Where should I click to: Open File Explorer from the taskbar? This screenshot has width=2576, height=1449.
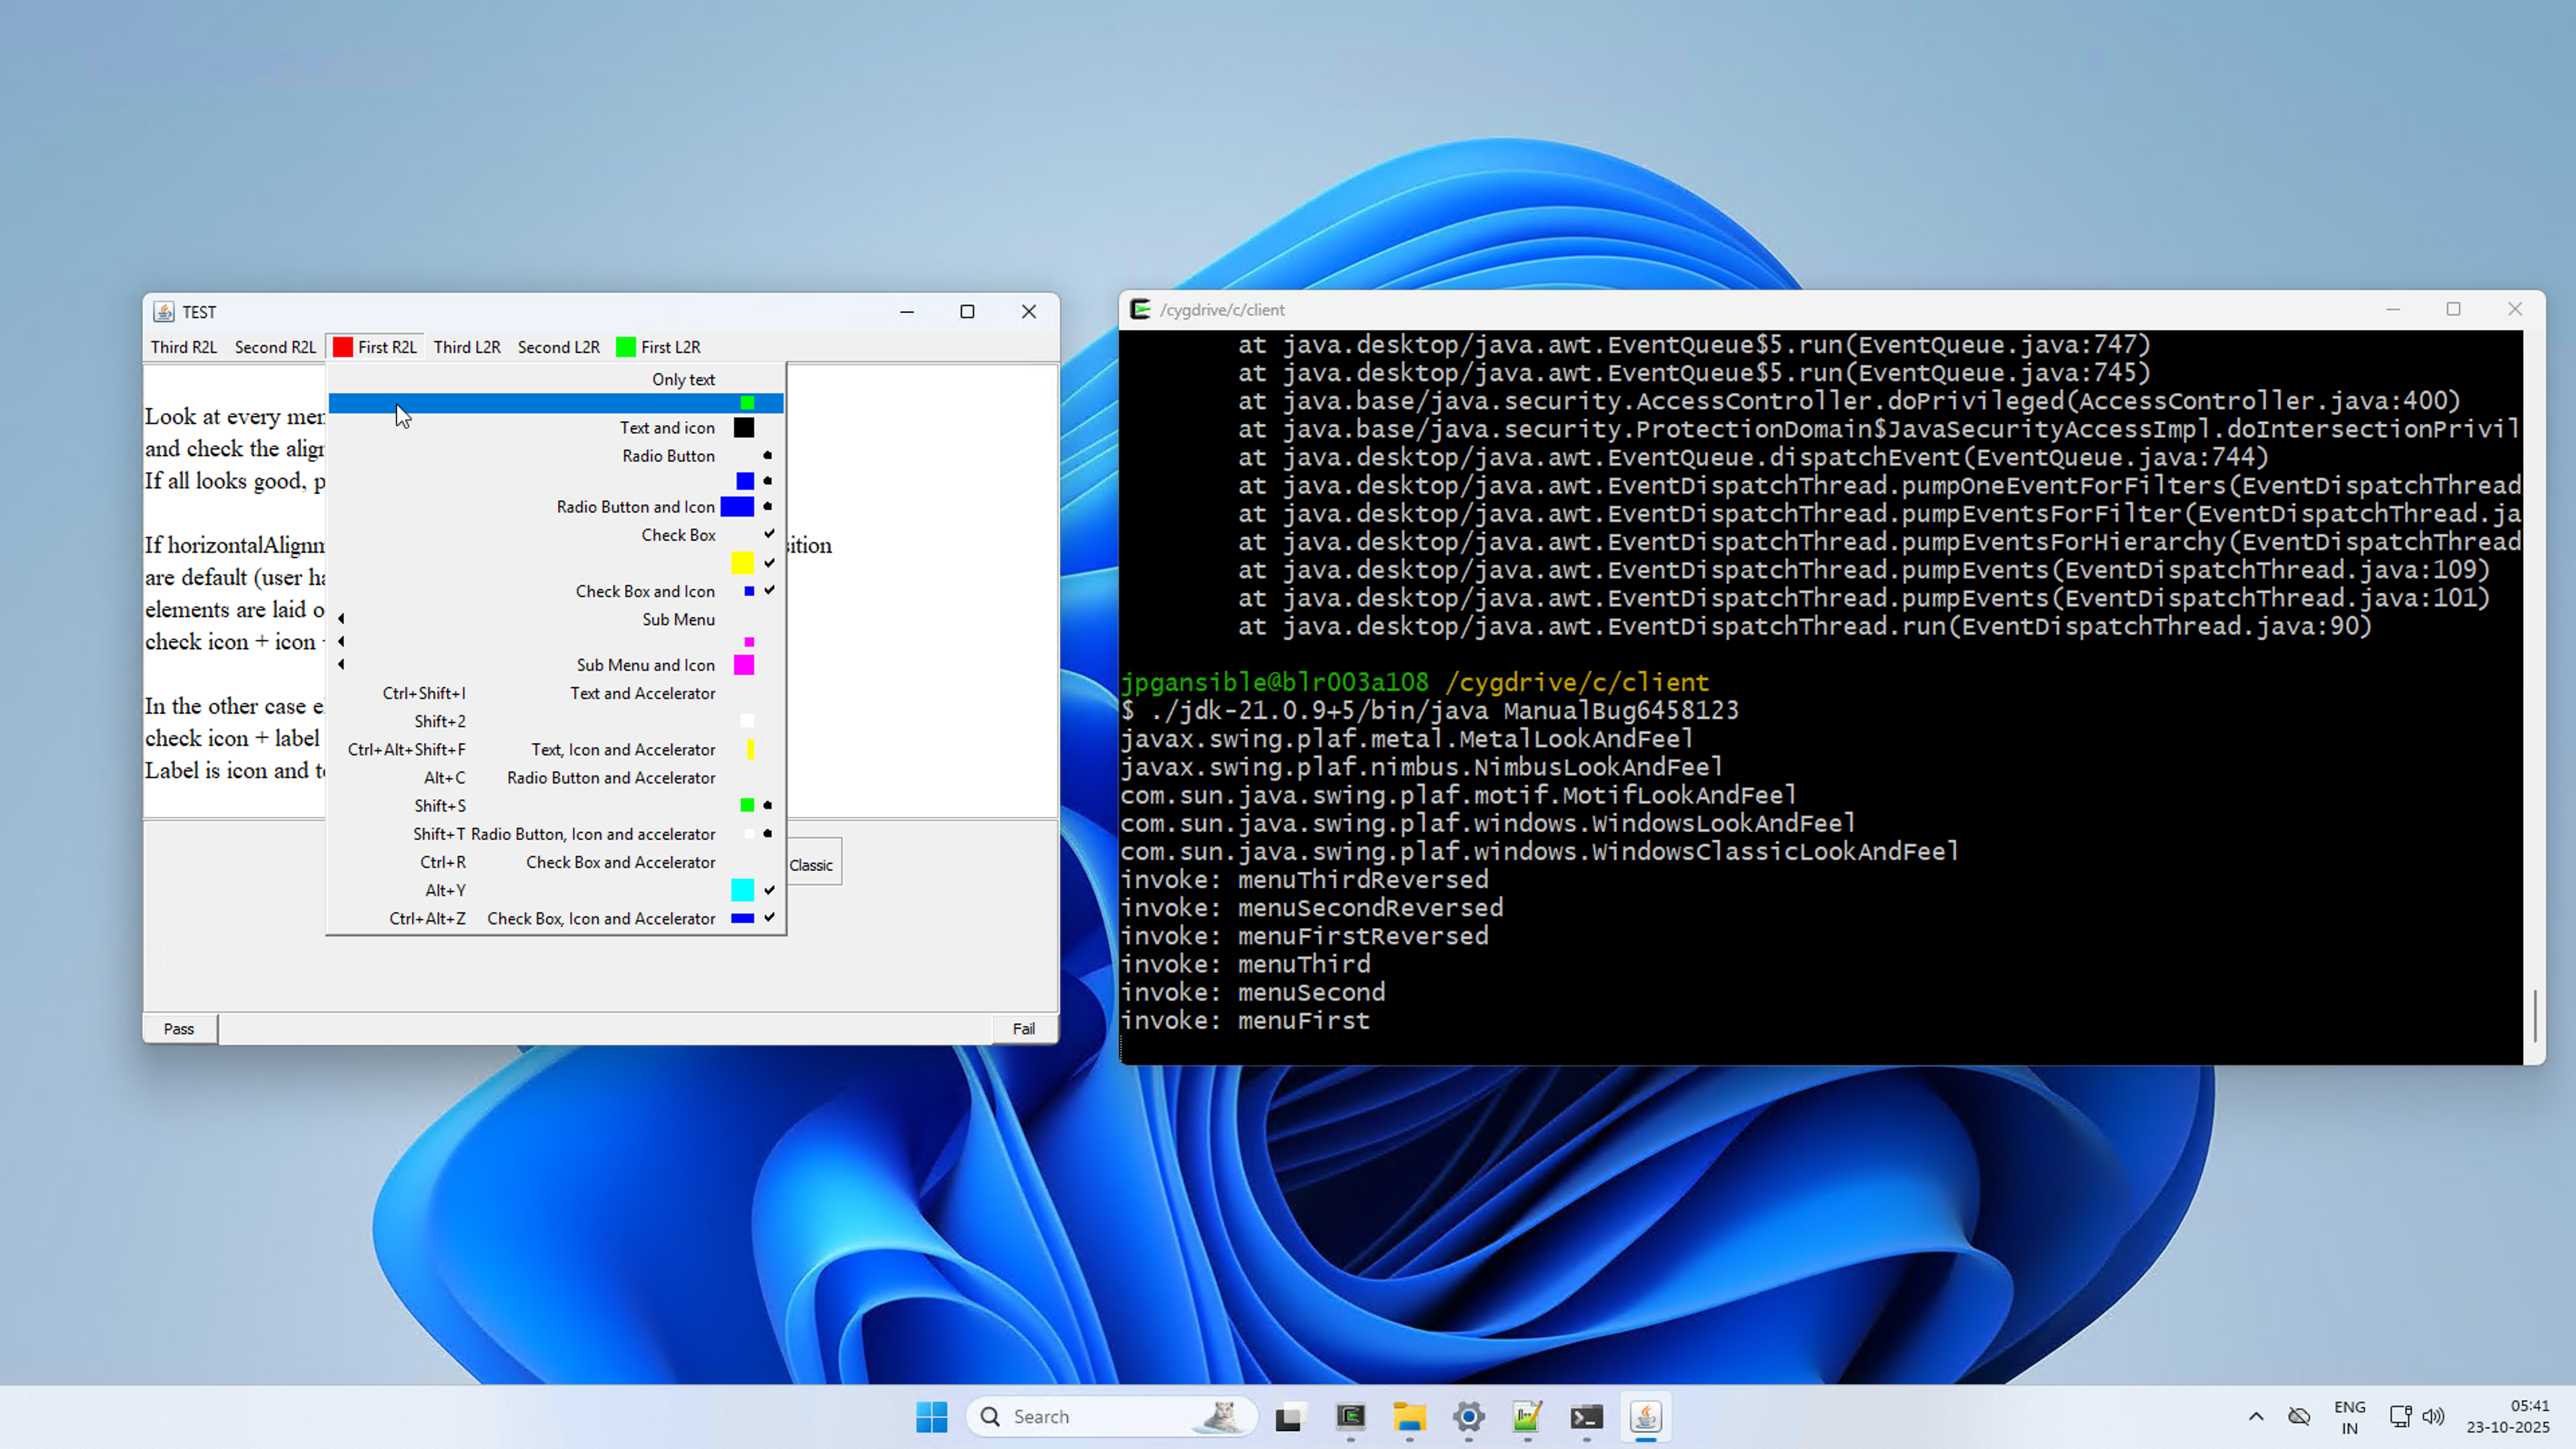(1409, 1416)
